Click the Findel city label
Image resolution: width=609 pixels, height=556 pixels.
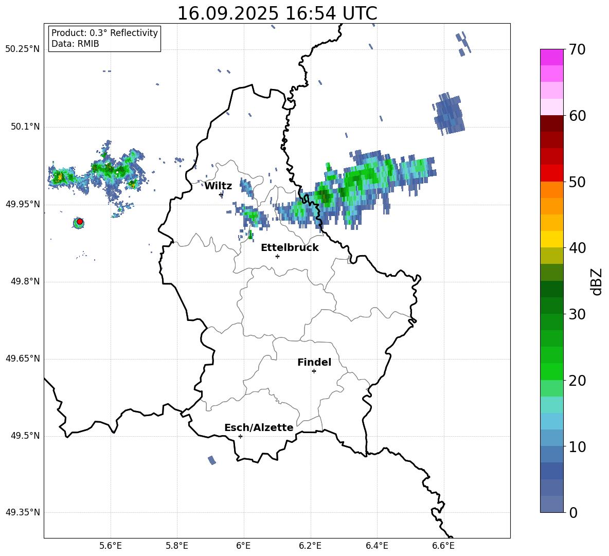point(314,362)
